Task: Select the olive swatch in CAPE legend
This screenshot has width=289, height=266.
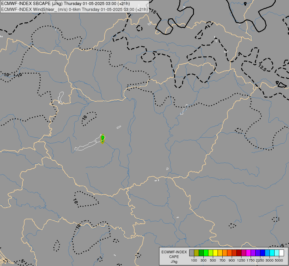Action: point(197,253)
